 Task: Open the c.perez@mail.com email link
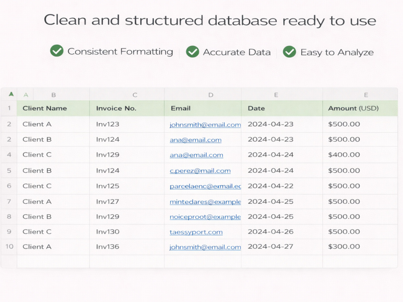200,171
